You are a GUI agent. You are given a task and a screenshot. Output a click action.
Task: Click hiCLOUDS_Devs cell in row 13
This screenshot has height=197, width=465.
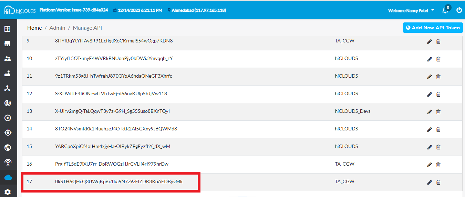pyautogui.click(x=353, y=111)
